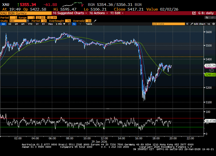Select the 1D time range
This screenshot has width=216, height=156.
coord(3,24)
